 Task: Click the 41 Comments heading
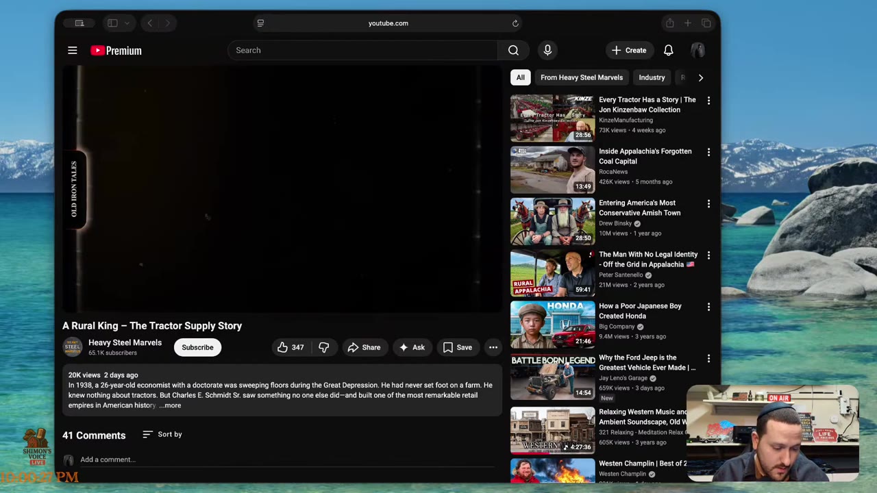point(94,435)
